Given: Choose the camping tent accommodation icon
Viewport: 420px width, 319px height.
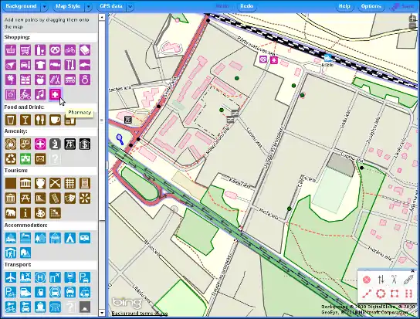Looking at the screenshot, I should 70,238.
